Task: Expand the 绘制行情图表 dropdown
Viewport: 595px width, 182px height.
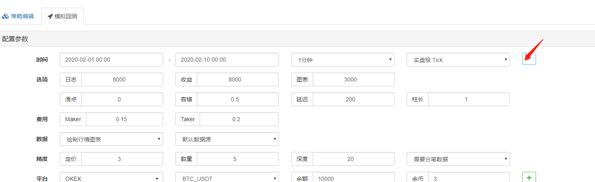Action: click(x=111, y=139)
